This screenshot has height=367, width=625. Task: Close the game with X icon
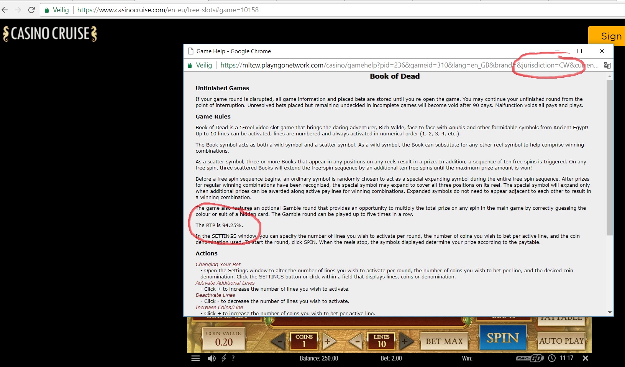point(585,358)
